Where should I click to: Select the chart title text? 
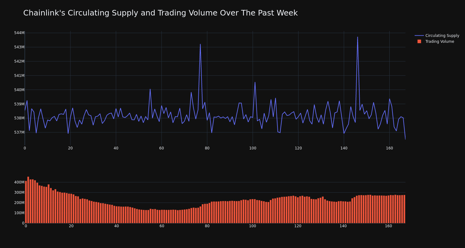coord(160,13)
